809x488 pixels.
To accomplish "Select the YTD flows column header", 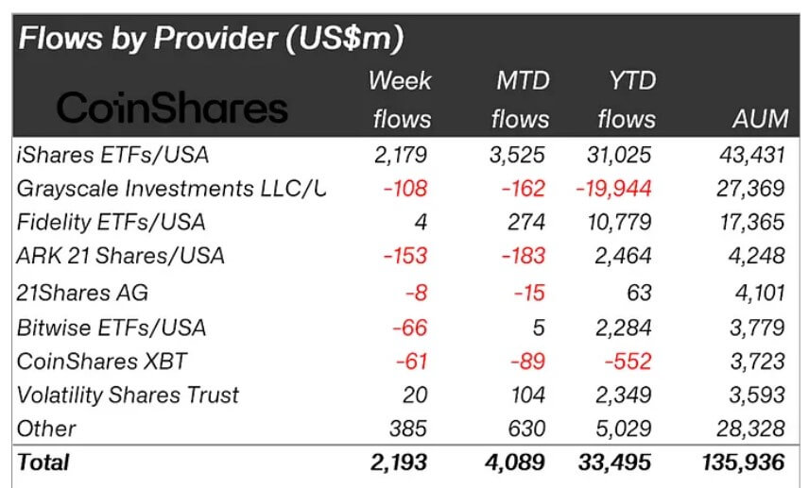I will click(627, 100).
